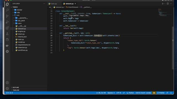
Task: Change file encoding UTF-8
Action: click(119, 93)
